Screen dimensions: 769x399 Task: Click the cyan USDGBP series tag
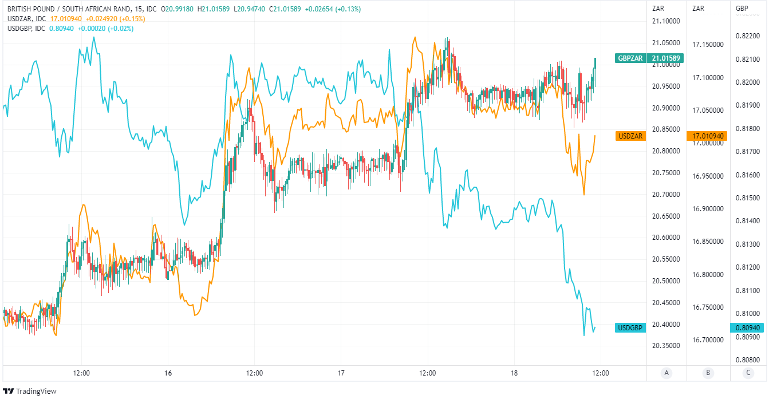(630, 328)
